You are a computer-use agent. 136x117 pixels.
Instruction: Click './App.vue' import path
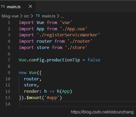(x=74, y=29)
